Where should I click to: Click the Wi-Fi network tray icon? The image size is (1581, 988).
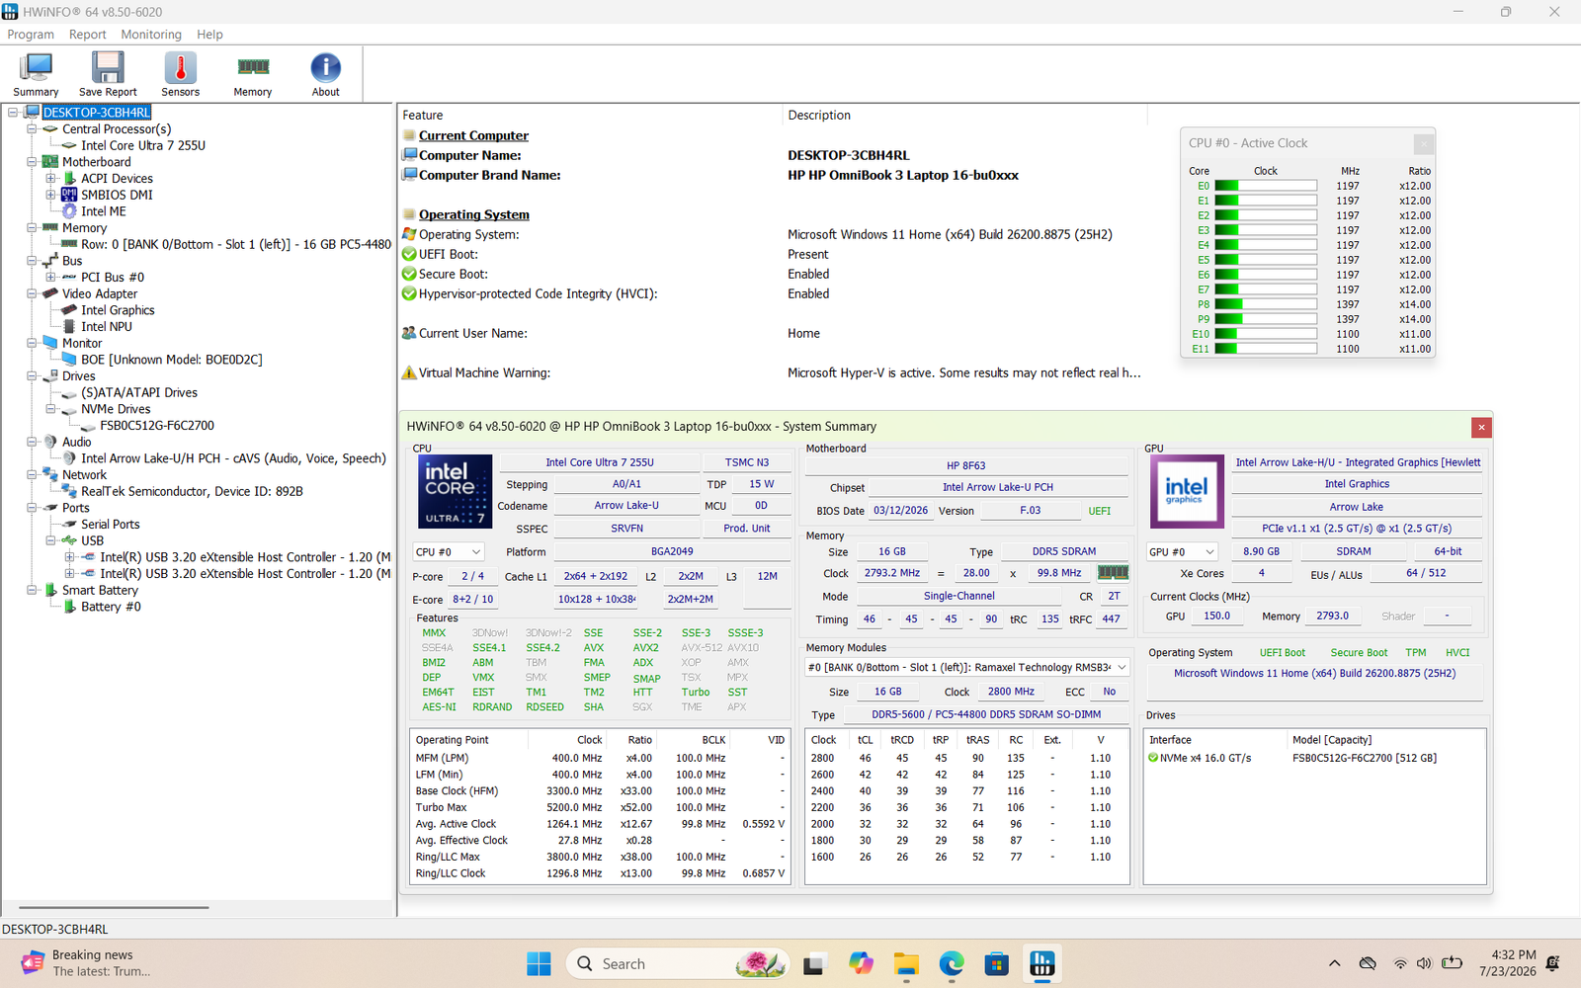[1400, 963]
